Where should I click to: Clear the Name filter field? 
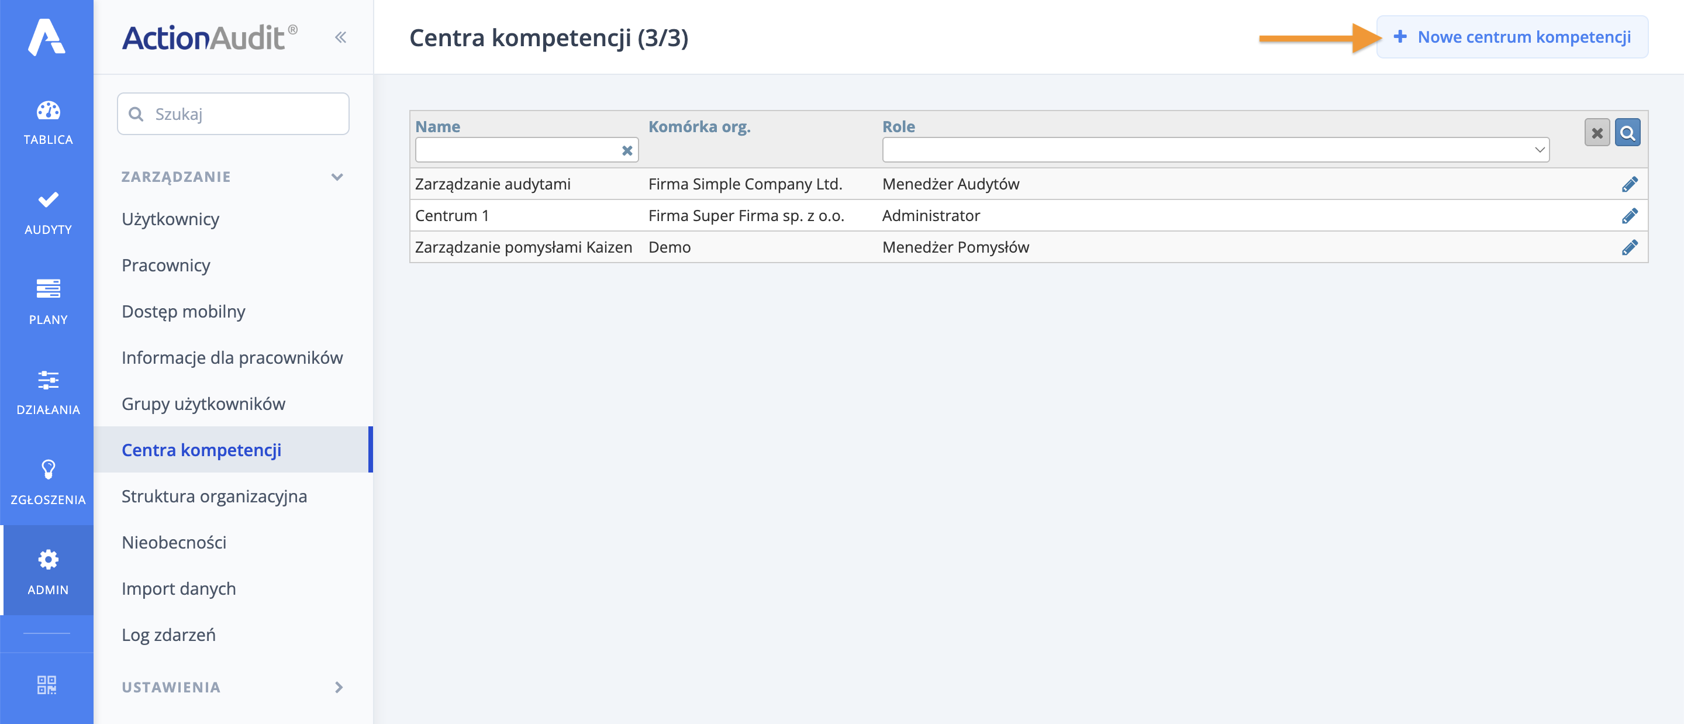point(627,150)
